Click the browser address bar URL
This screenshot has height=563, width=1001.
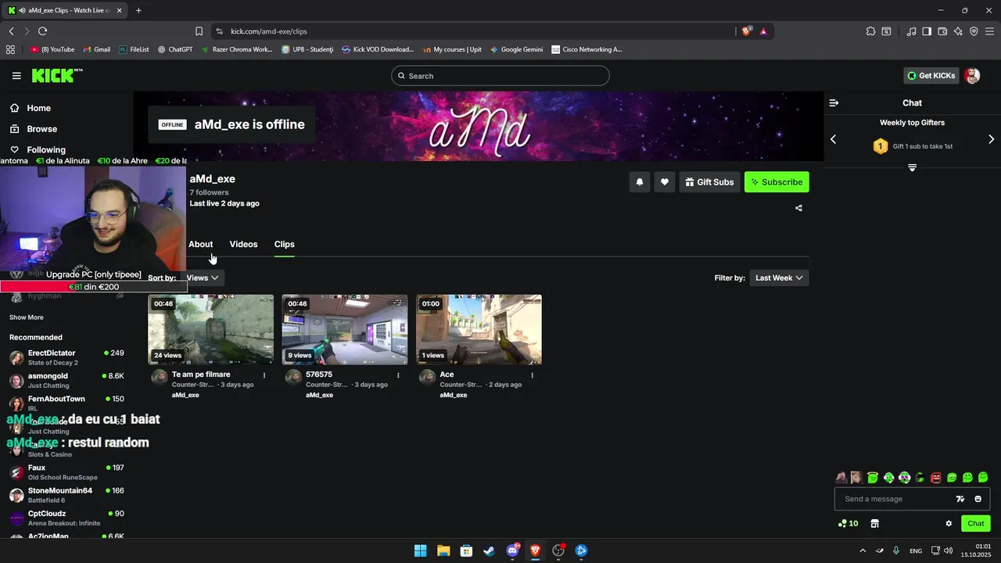click(x=268, y=31)
